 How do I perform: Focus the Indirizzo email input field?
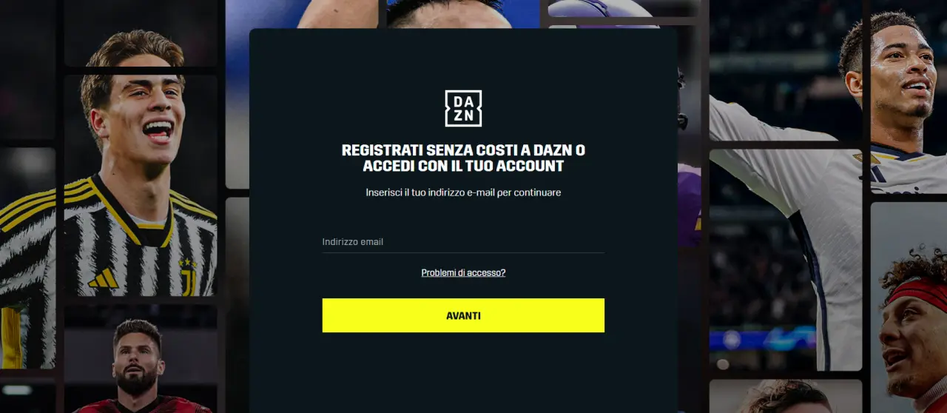(463, 242)
